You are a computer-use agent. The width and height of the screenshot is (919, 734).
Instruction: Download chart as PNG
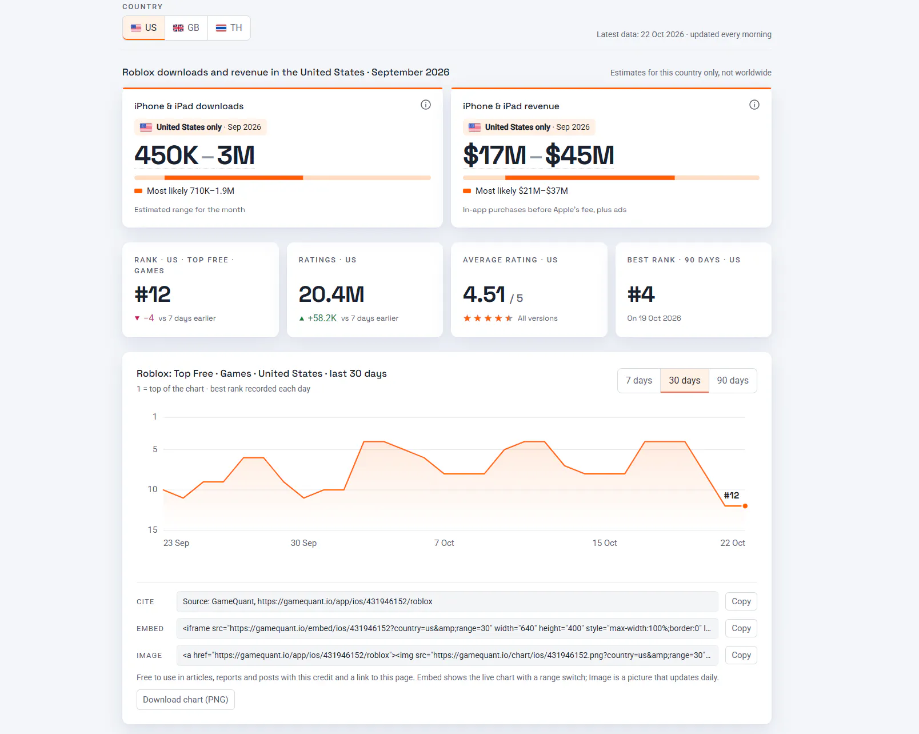[x=186, y=700]
